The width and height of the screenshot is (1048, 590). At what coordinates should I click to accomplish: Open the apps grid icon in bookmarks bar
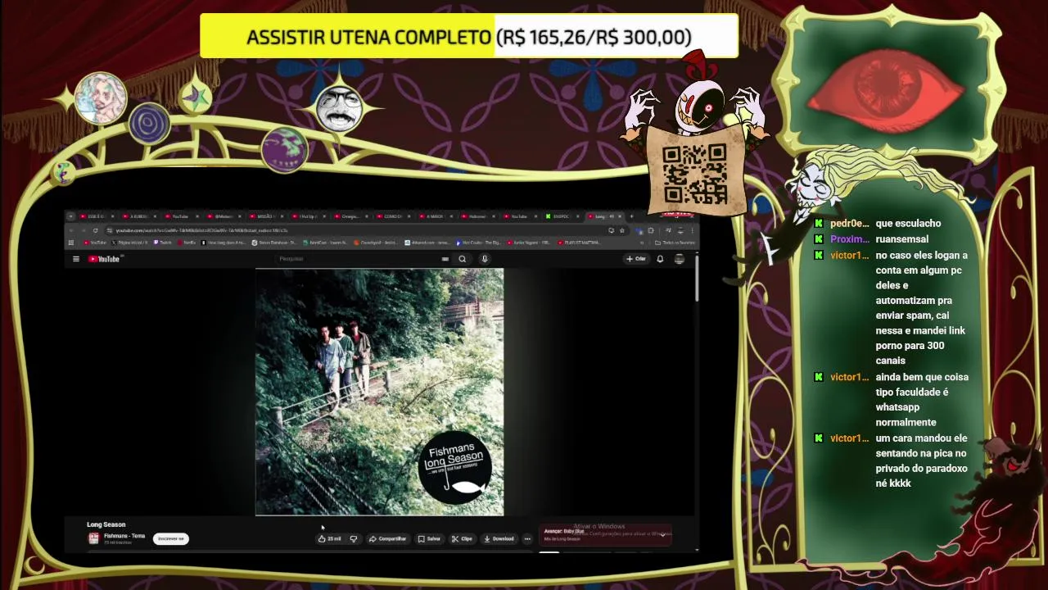point(71,243)
